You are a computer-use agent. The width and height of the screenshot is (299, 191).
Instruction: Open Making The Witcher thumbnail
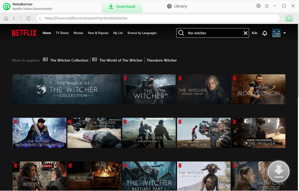point(204,133)
